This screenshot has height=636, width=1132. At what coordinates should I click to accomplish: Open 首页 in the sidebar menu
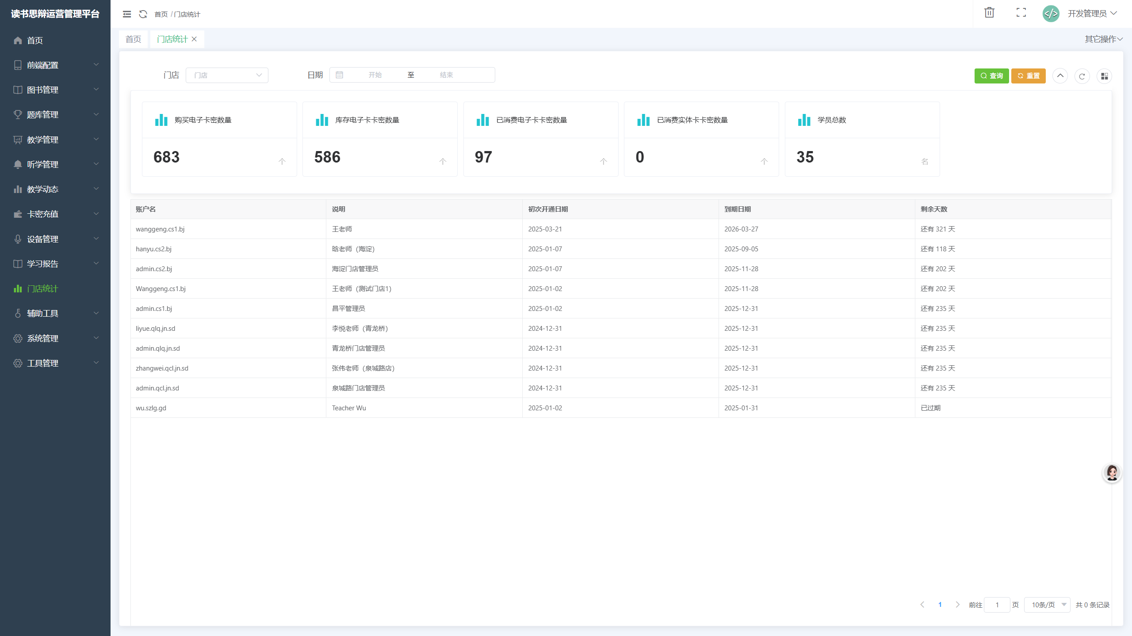(x=35, y=40)
